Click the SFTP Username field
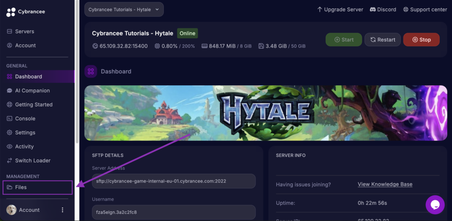This screenshot has height=221, width=452. click(174, 212)
